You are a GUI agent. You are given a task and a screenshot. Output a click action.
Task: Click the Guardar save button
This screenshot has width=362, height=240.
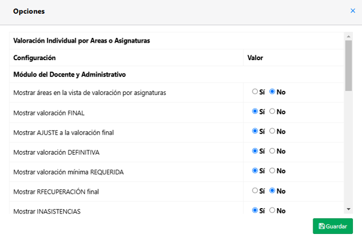[333, 226]
